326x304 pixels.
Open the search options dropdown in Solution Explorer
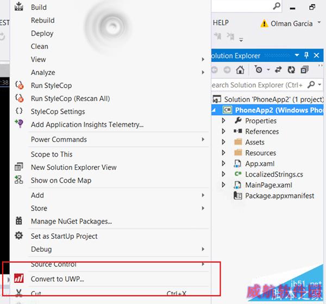(319, 84)
